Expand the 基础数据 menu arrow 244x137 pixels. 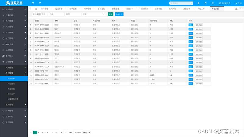pos(25,9)
